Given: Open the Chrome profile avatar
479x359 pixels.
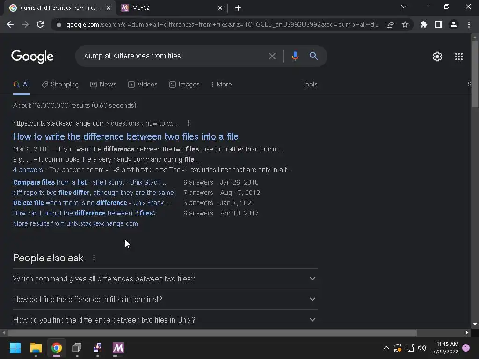Looking at the screenshot, I should pos(454,24).
